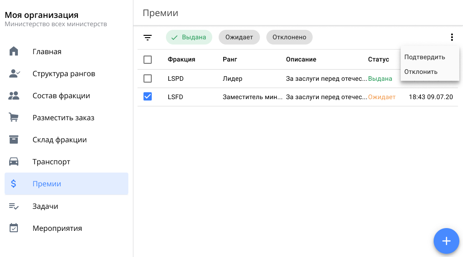Enable the Ожидает filter chip
The width and height of the screenshot is (463, 257).
239,37
